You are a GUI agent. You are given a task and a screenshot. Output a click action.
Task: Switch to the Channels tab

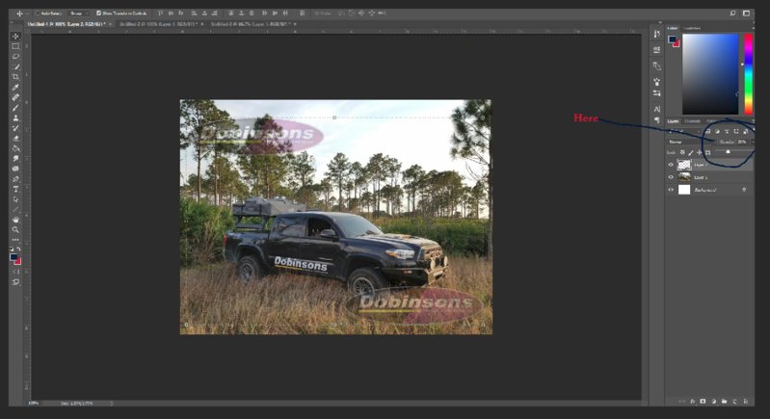(692, 121)
